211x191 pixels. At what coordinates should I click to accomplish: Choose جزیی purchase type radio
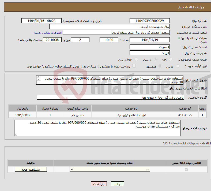click(178, 66)
